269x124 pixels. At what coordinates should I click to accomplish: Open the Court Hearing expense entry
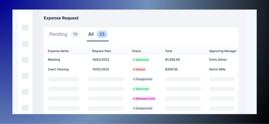coord(58,69)
